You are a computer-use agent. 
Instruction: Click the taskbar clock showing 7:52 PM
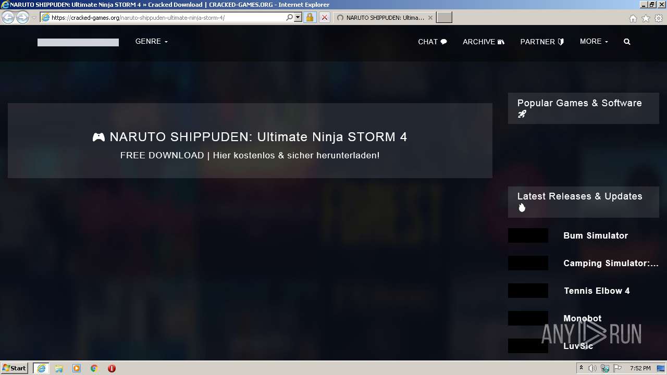coord(640,368)
